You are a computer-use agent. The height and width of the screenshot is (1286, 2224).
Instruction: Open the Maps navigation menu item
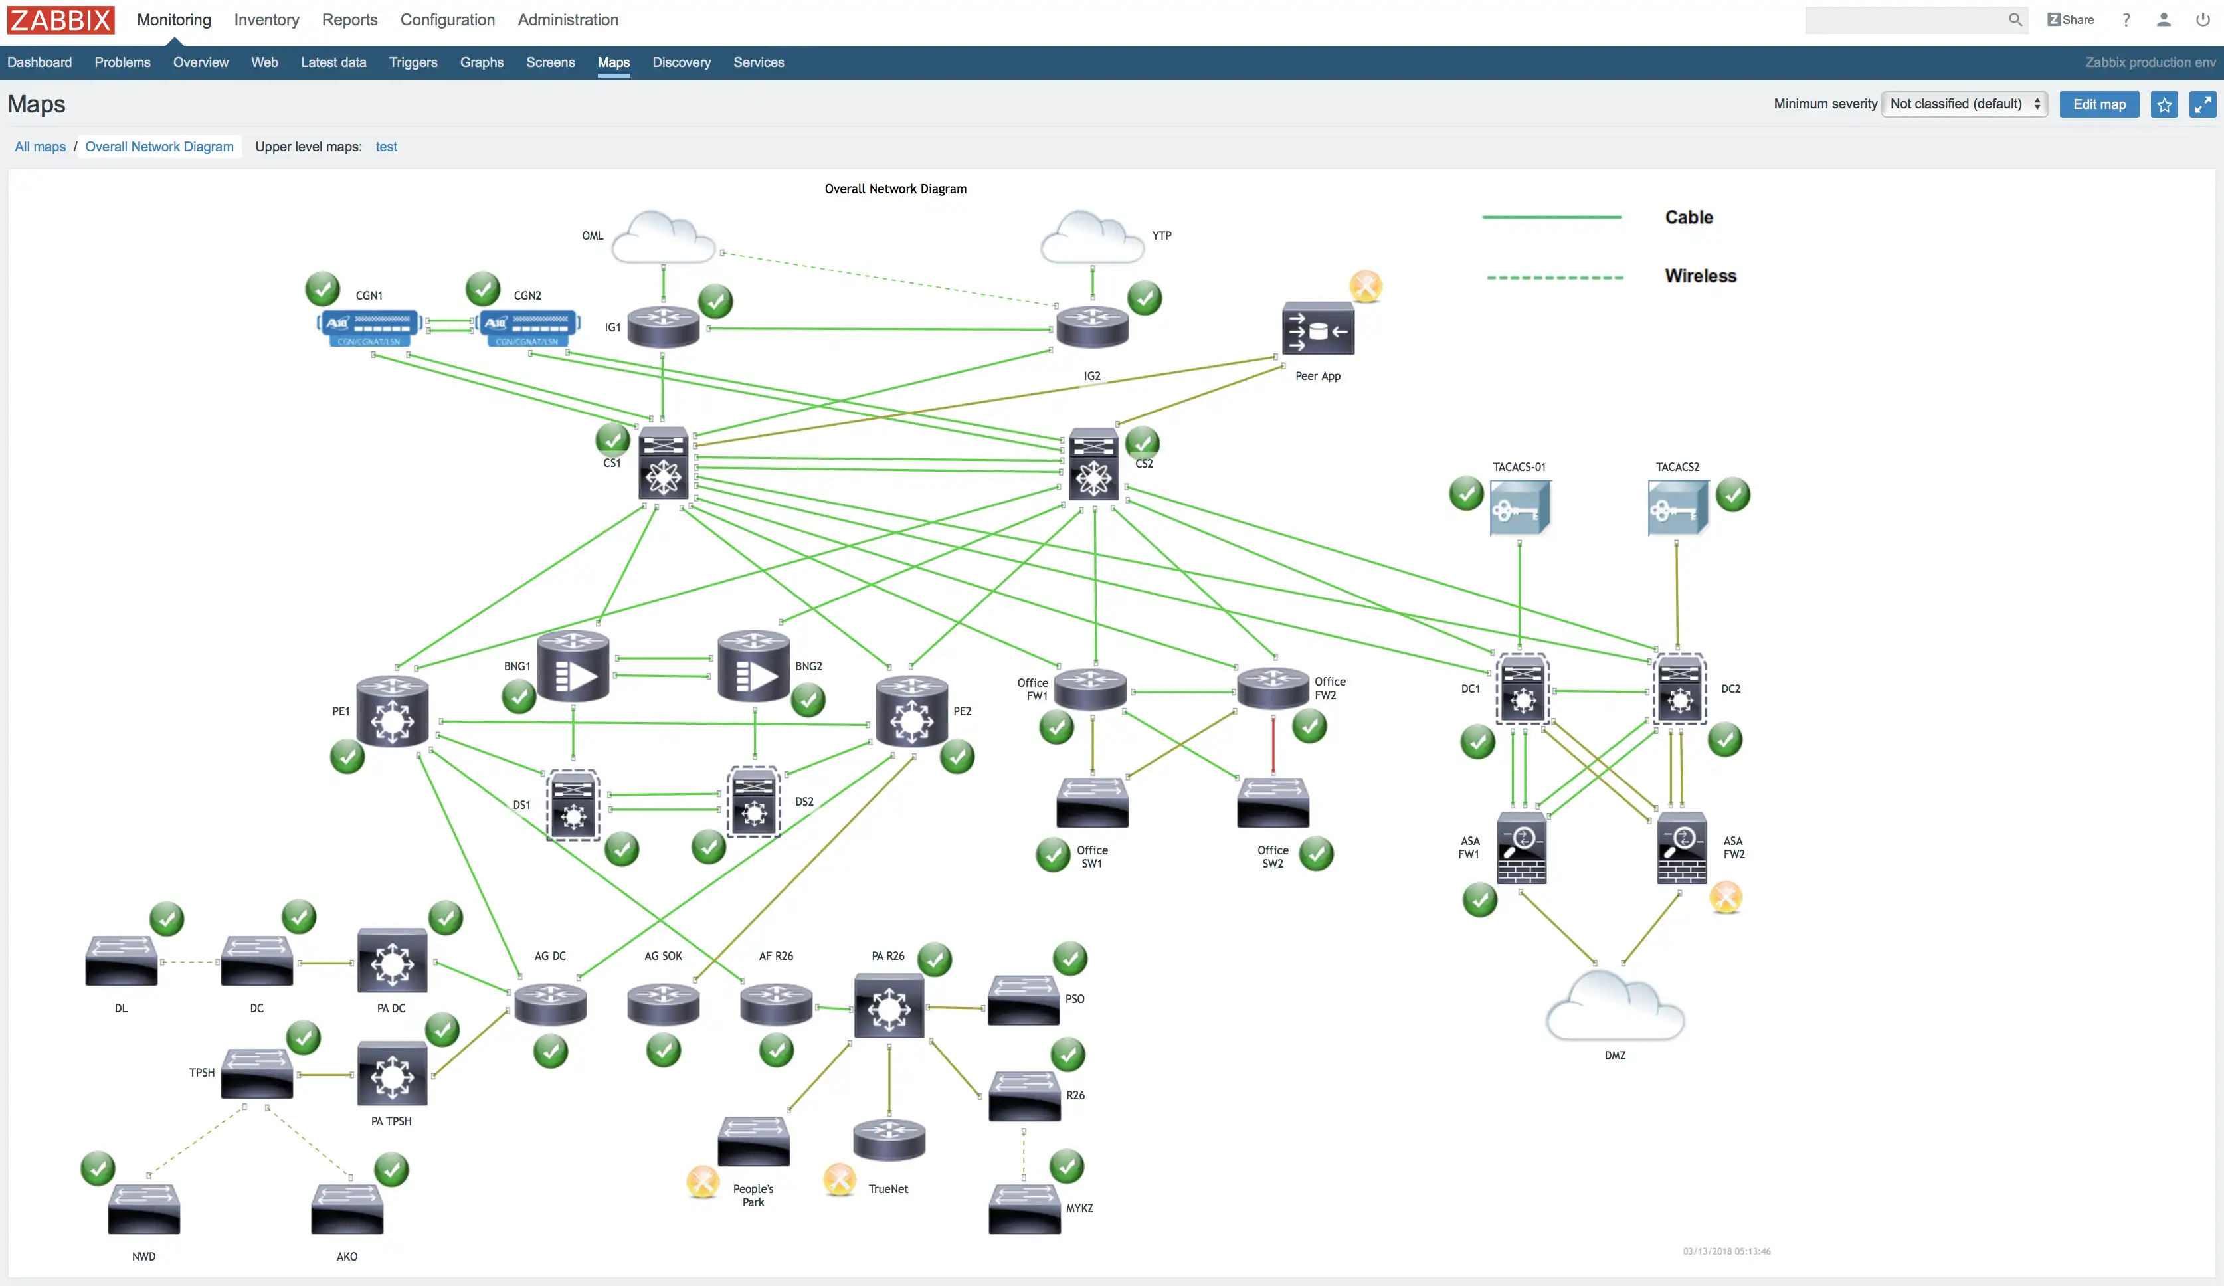tap(614, 62)
